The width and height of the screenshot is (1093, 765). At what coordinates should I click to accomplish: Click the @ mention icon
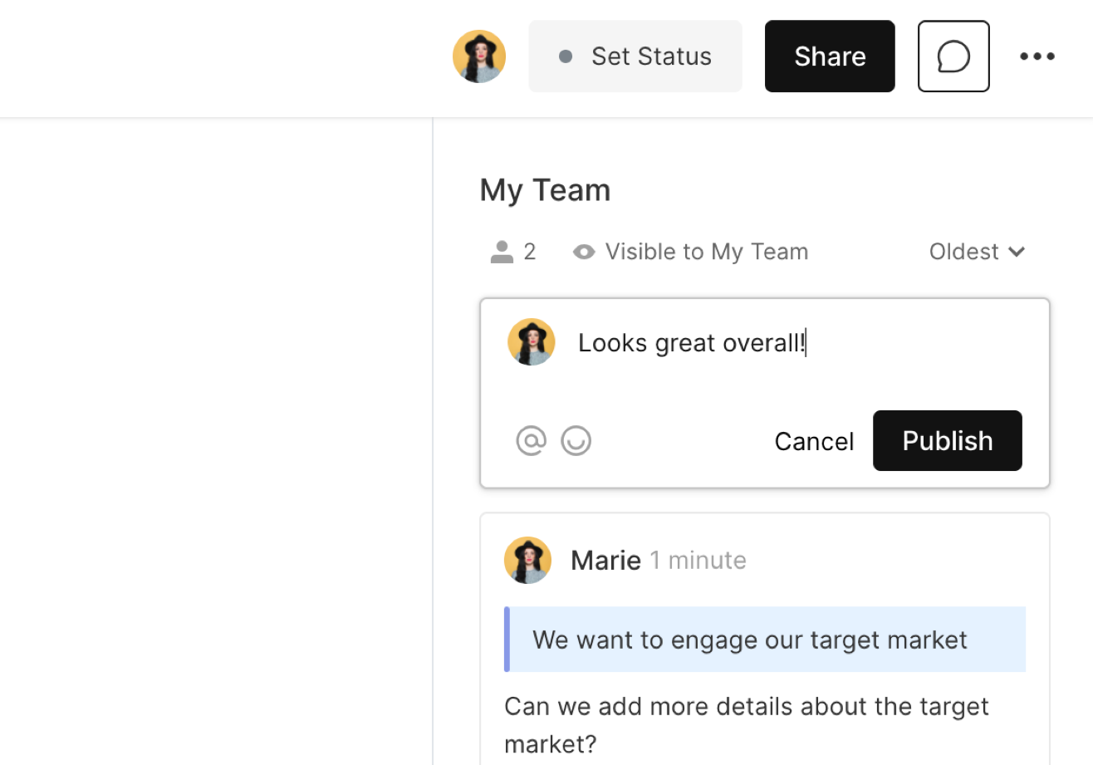pos(532,440)
